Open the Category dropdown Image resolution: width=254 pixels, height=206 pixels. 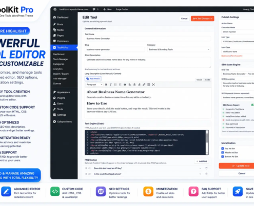pos(179,49)
